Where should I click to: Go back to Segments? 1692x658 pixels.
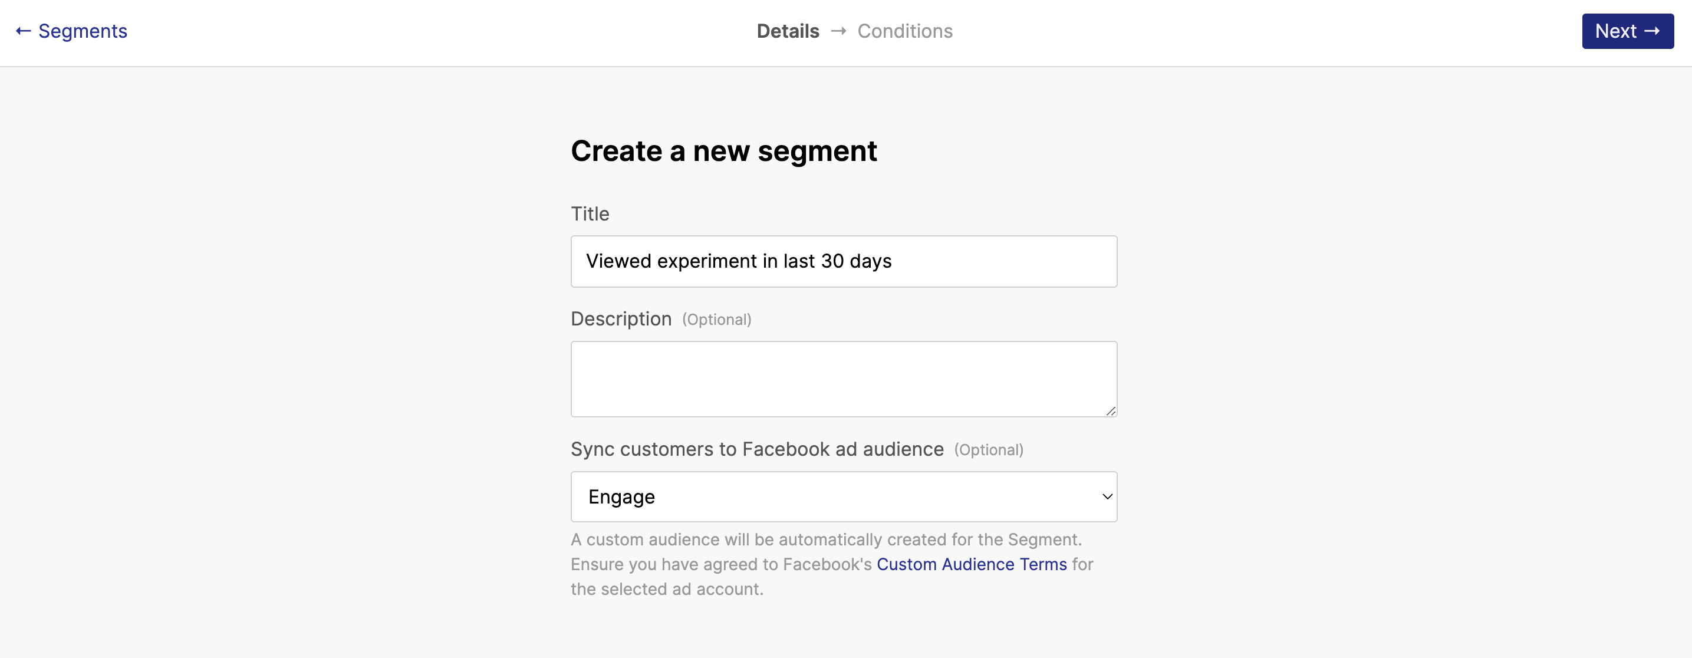(71, 31)
